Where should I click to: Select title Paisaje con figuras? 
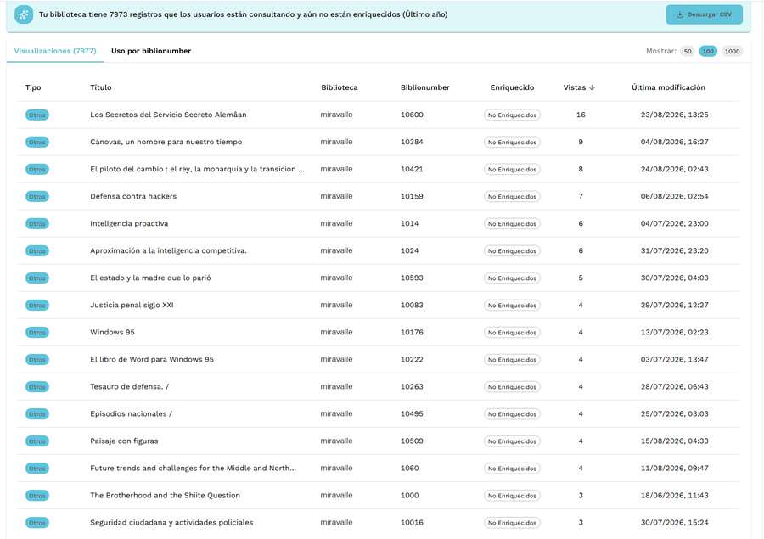click(x=124, y=441)
